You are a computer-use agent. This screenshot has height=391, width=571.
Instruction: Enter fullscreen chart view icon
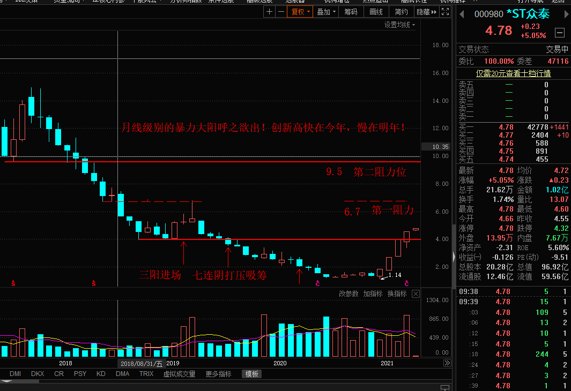click(445, 12)
